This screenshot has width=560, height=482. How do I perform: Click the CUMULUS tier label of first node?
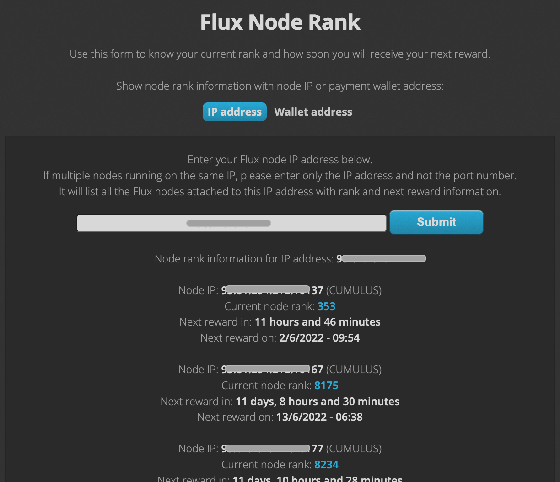(x=354, y=290)
